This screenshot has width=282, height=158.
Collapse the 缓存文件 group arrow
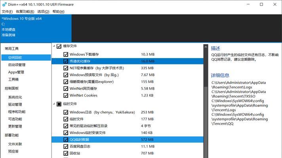click(54, 46)
